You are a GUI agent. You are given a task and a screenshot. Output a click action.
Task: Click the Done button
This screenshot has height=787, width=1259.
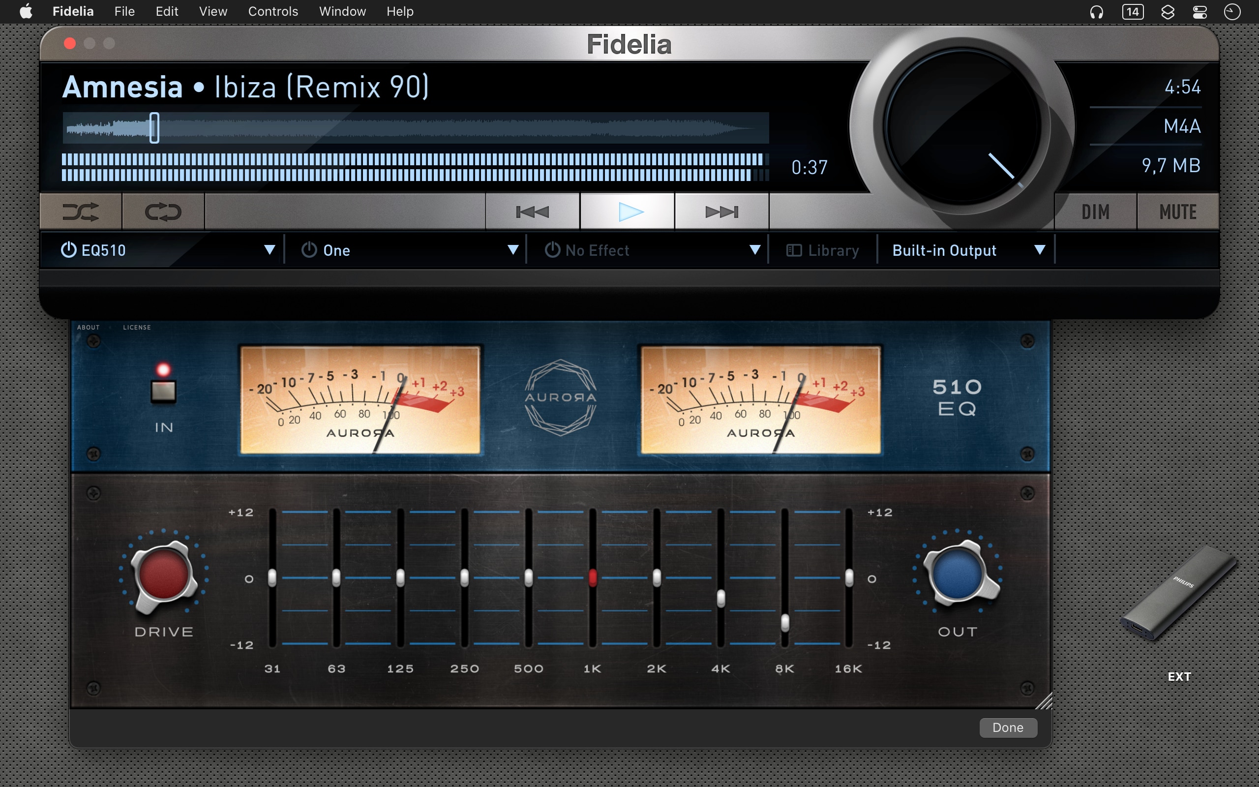tap(1008, 727)
